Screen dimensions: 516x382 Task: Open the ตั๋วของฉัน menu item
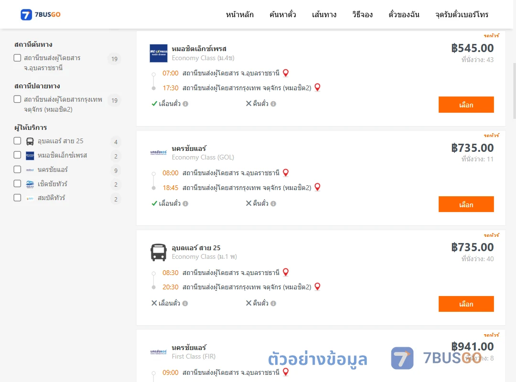pyautogui.click(x=404, y=14)
